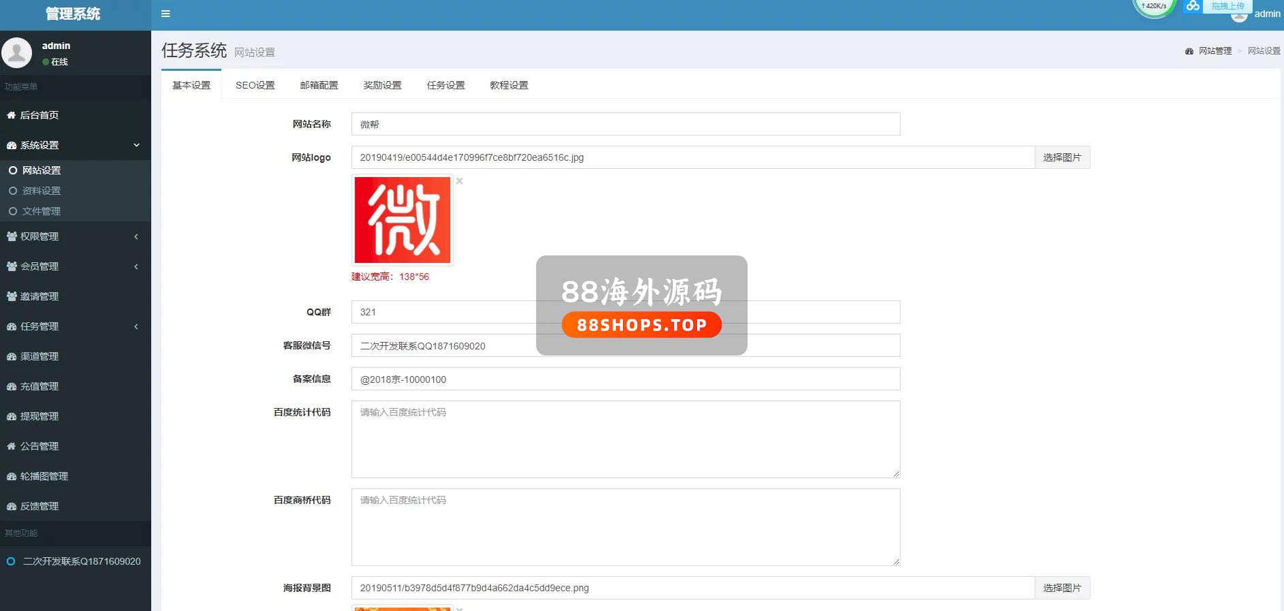Click the 会员管理 users icon
This screenshot has width=1284, height=611.
click(x=12, y=266)
